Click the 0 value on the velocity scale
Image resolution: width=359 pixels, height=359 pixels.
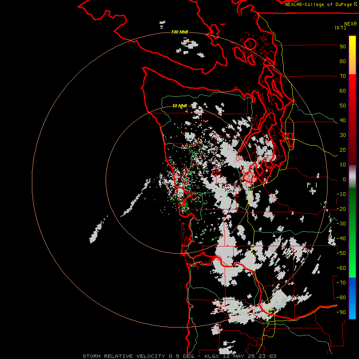[344, 179]
